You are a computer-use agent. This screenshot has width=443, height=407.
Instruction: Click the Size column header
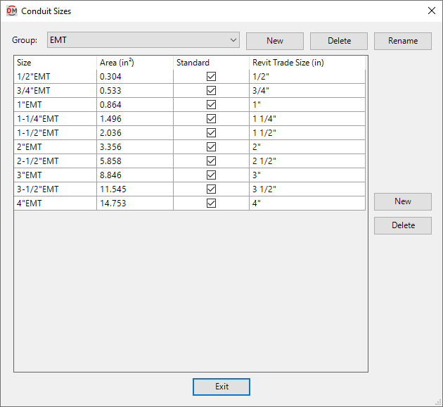click(55, 63)
